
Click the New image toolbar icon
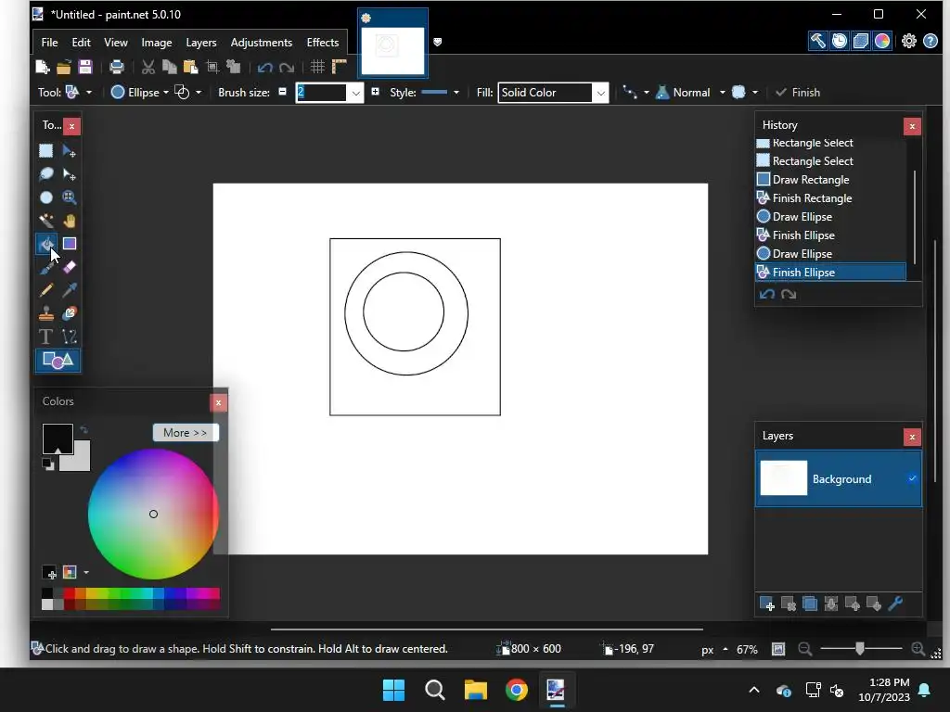[x=42, y=67]
